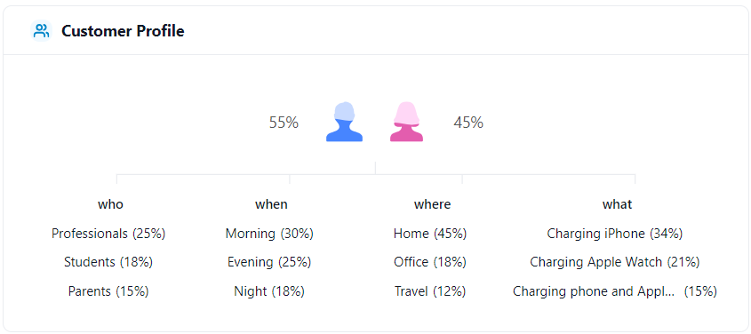Select Students (18%) entry
751x334 pixels.
pos(108,262)
